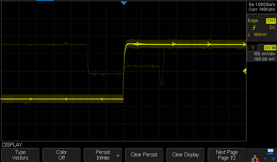Click the yellow trigger level arrow
The height and width of the screenshot is (162, 277).
point(245,71)
